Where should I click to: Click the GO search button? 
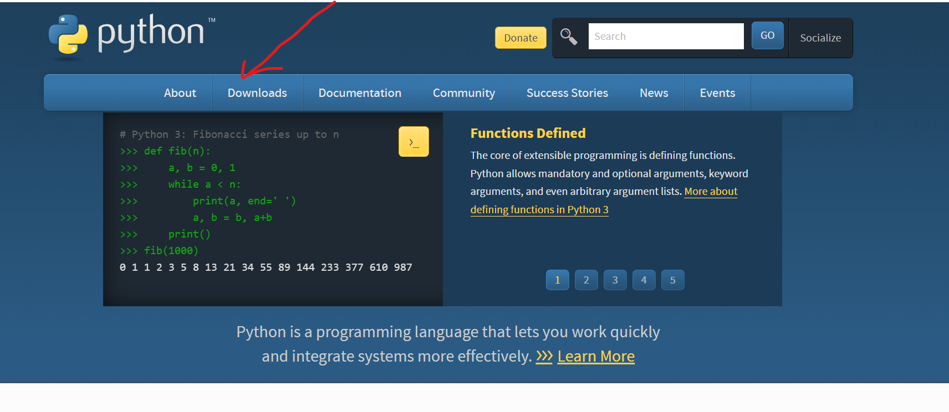[768, 35]
